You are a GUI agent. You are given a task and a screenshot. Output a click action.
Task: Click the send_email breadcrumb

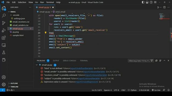click(60, 12)
